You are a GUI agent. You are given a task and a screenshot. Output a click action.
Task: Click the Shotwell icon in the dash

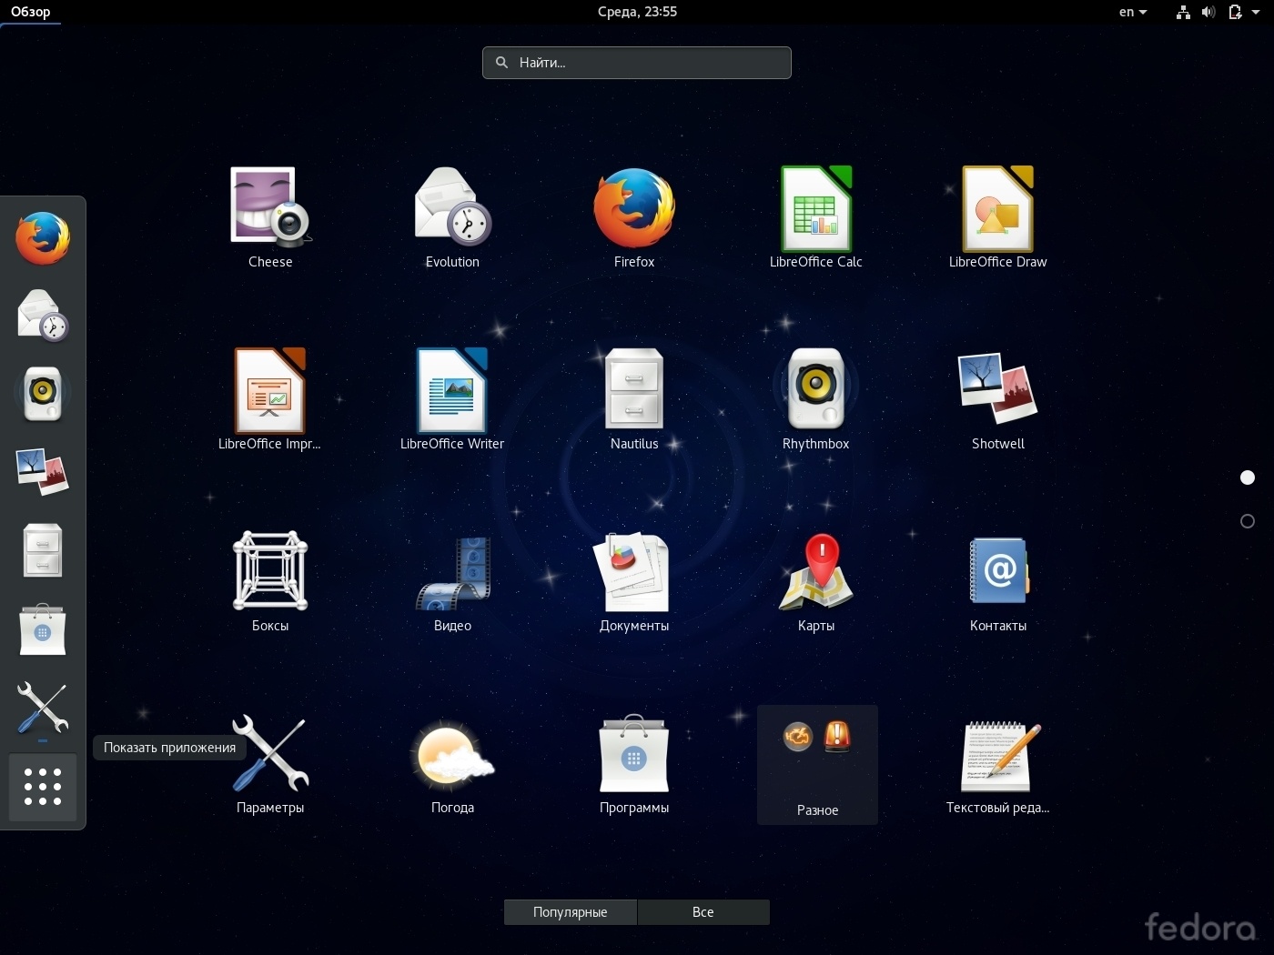tap(43, 472)
